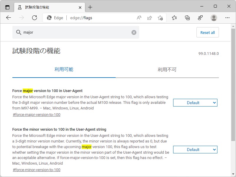Open the Favorites hub icon
The width and height of the screenshot is (236, 177).
174,18
